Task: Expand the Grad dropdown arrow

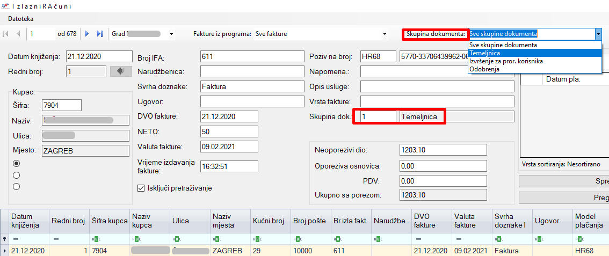Action: click(x=171, y=34)
